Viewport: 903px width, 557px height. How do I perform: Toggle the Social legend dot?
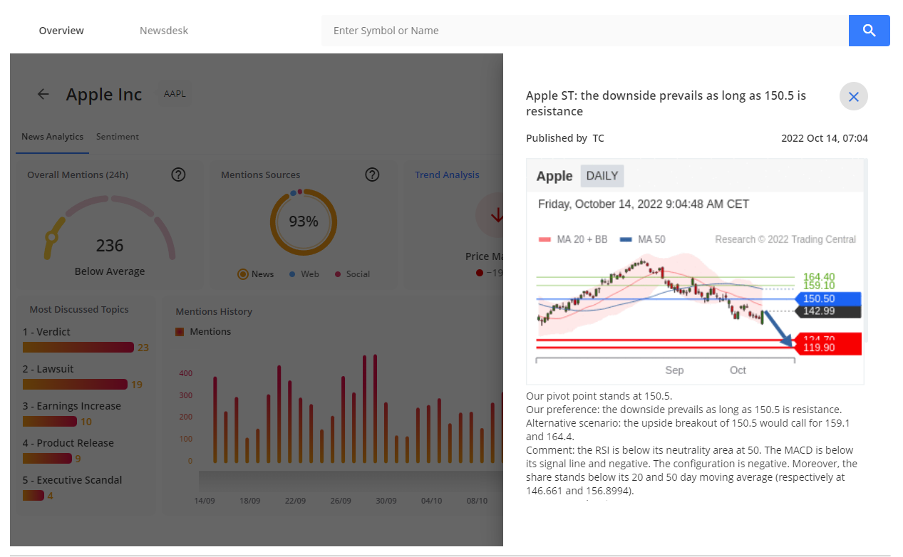338,274
